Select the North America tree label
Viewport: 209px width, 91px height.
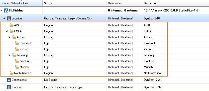tap(23, 73)
